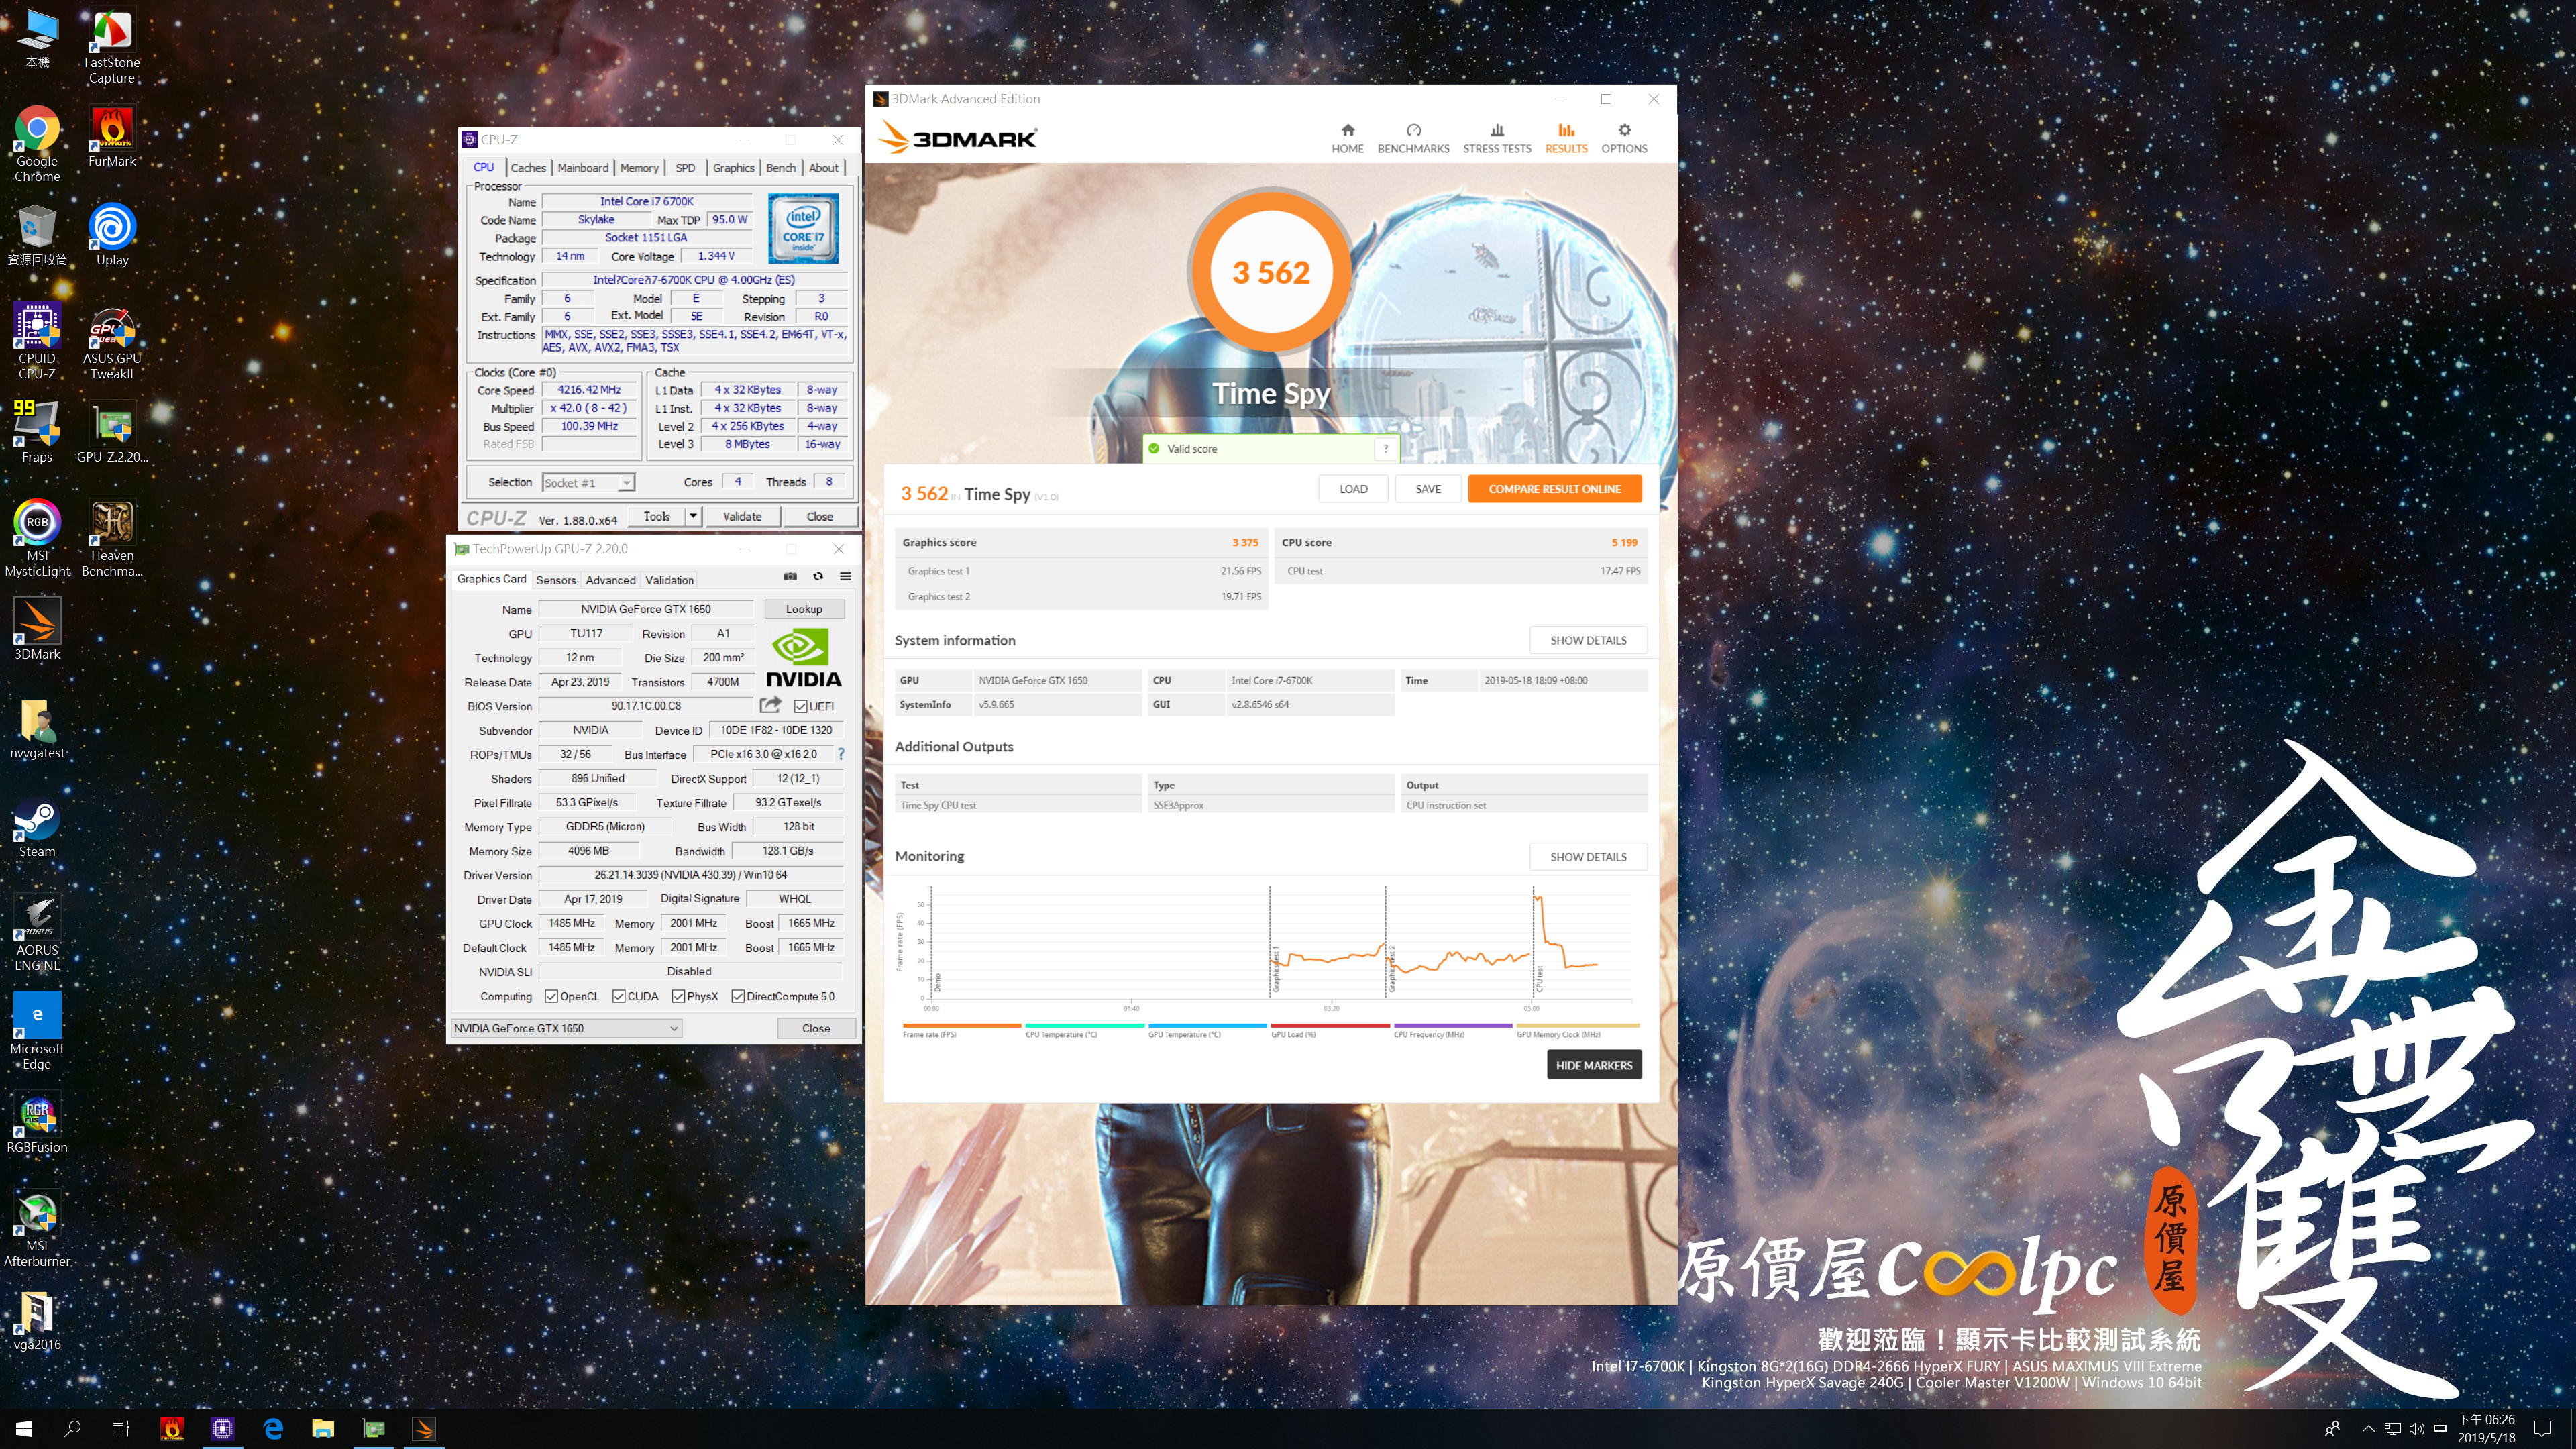
Task: Switch to the GPU-Z Sensors tab
Action: click(x=556, y=580)
